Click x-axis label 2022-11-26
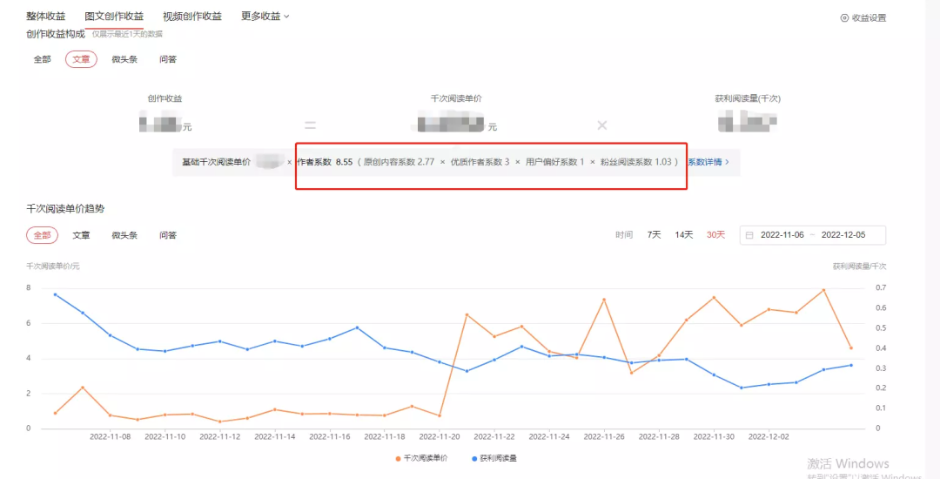This screenshot has width=940, height=479. tap(604, 437)
